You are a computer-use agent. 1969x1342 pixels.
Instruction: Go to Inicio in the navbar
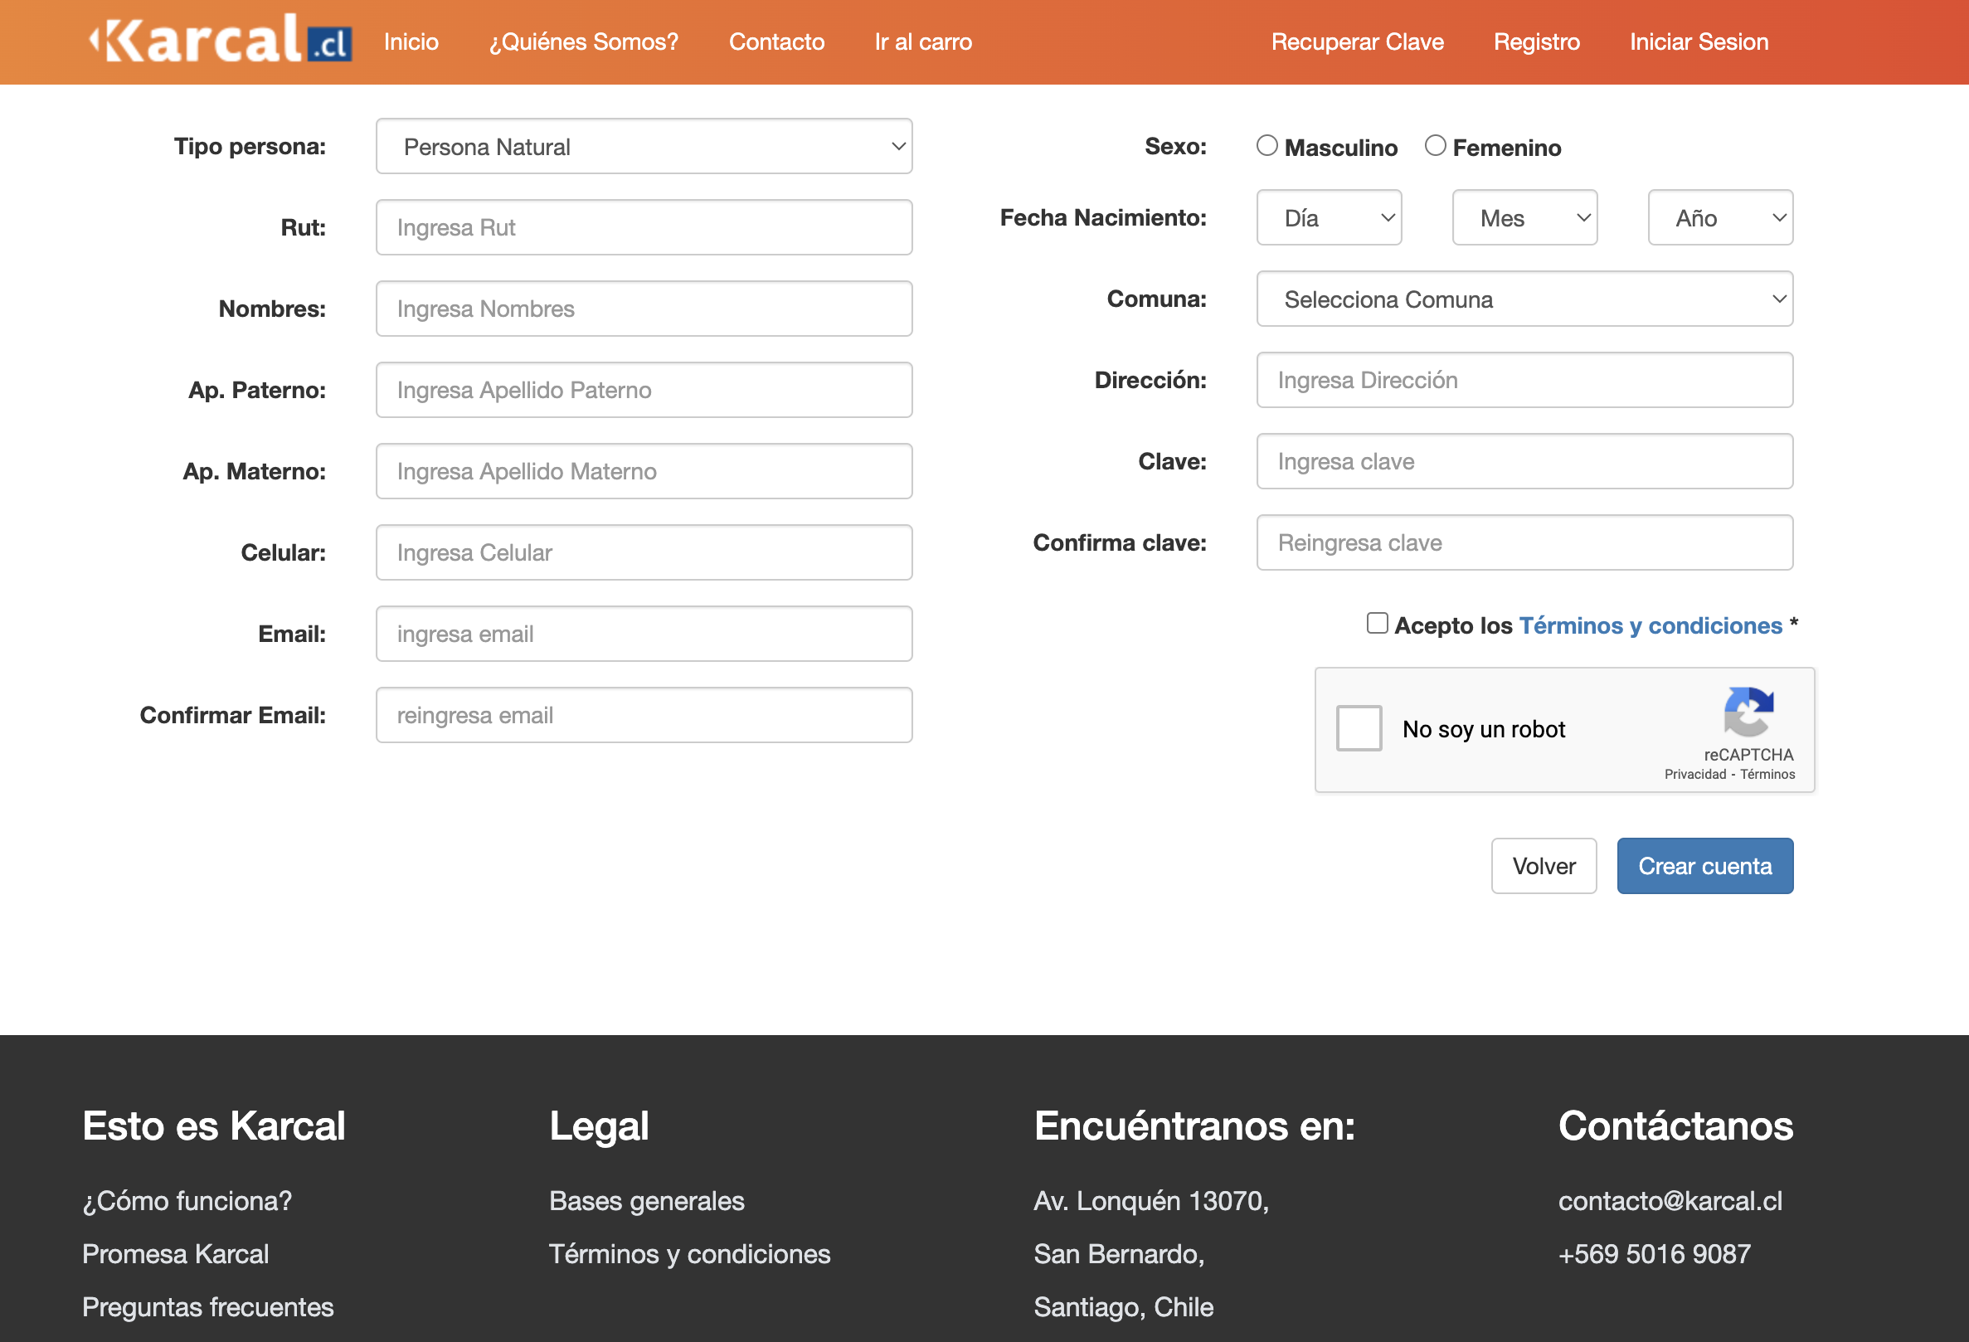click(411, 41)
